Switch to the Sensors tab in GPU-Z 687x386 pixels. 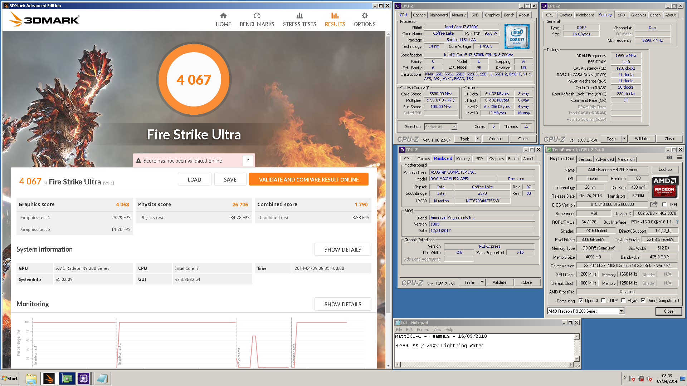pyautogui.click(x=585, y=159)
